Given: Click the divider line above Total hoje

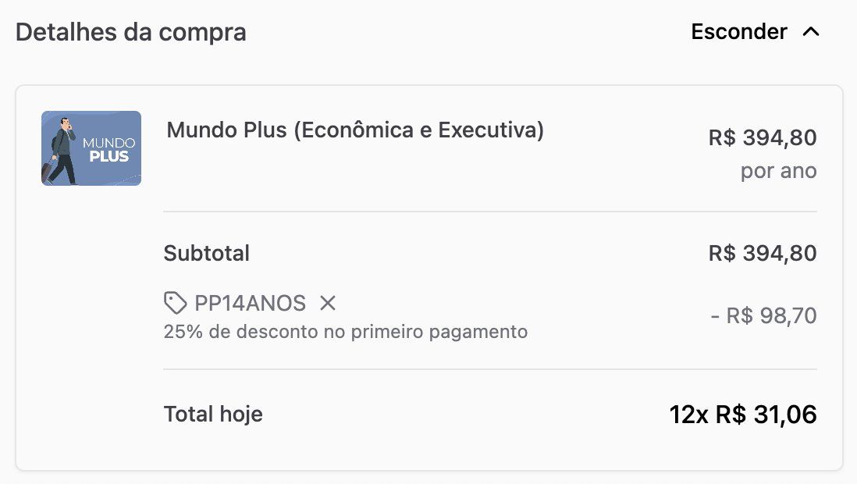Looking at the screenshot, I should [490, 369].
